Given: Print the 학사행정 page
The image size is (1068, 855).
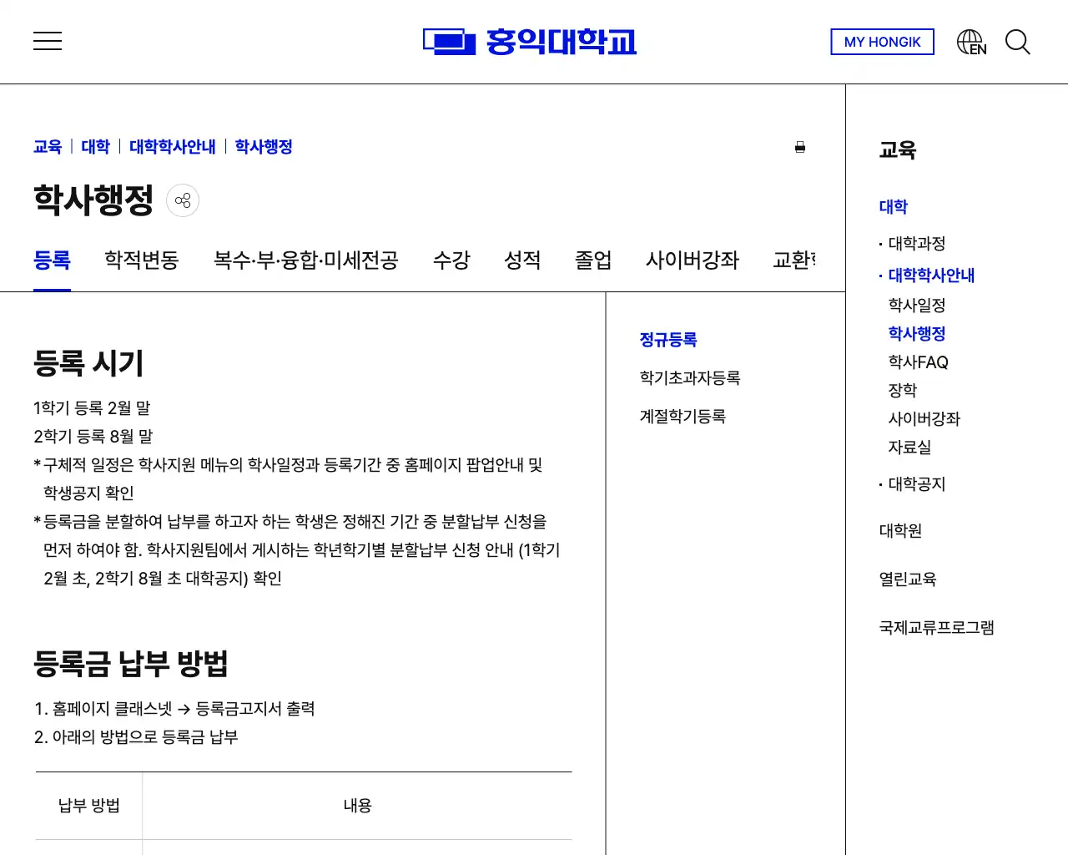Looking at the screenshot, I should tap(800, 147).
